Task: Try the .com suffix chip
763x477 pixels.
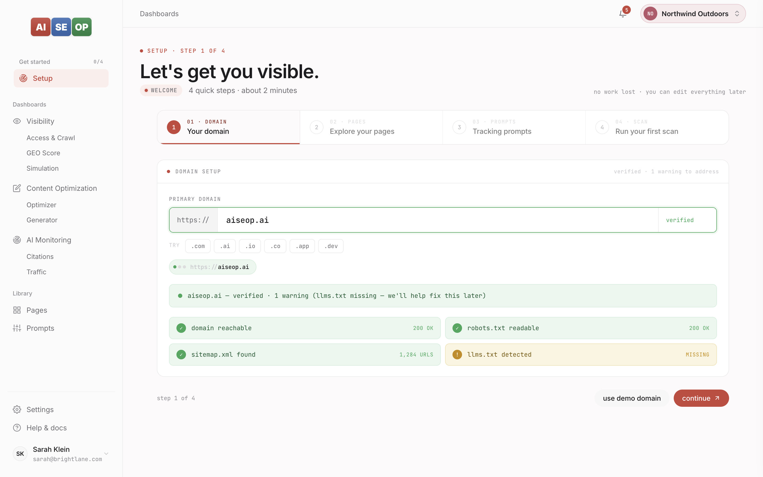Action: 198,246
